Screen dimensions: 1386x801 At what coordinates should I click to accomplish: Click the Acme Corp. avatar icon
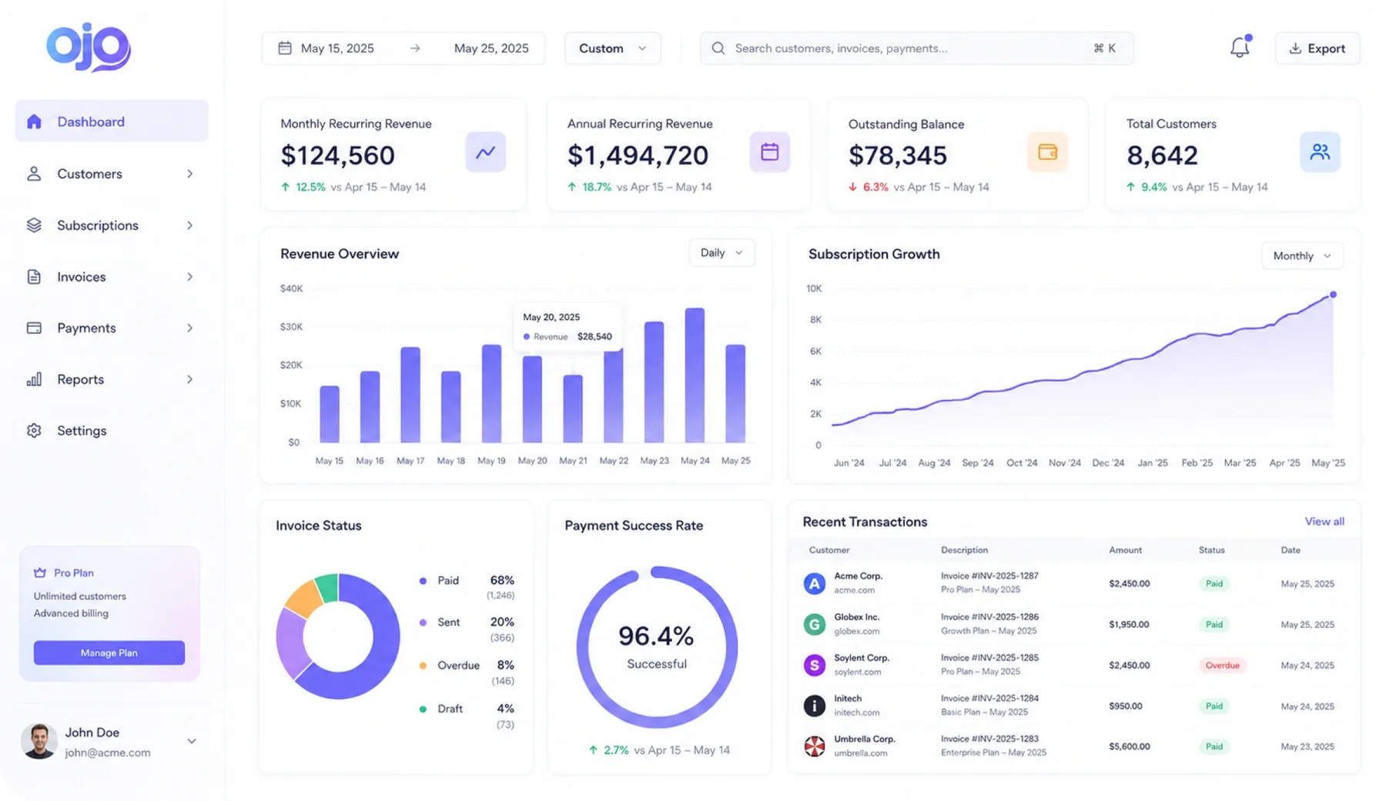coord(814,583)
